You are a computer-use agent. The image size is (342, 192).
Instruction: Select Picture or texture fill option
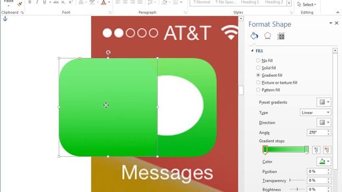258,83
